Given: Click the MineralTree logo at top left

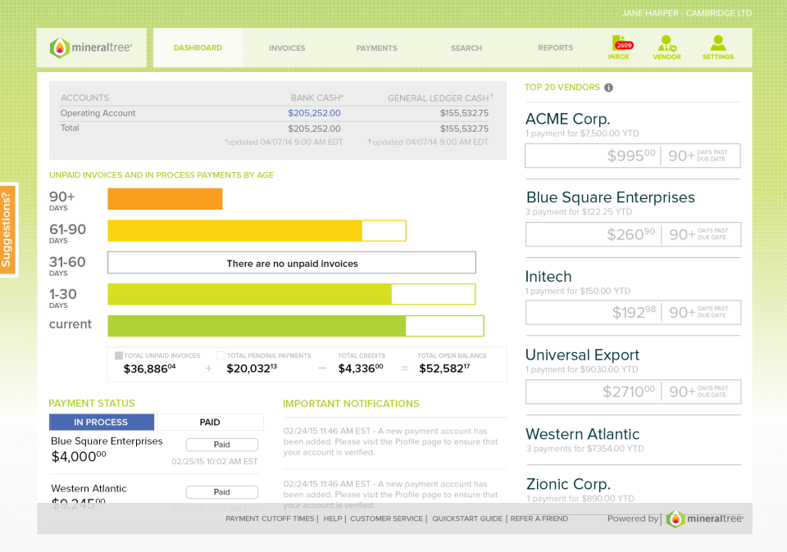Looking at the screenshot, I should 91,48.
